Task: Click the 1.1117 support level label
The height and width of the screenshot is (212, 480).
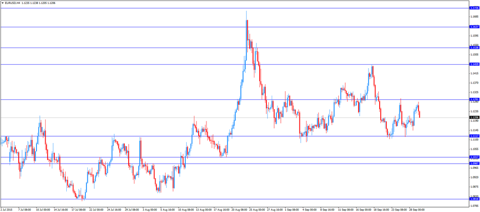Action: 474,136
